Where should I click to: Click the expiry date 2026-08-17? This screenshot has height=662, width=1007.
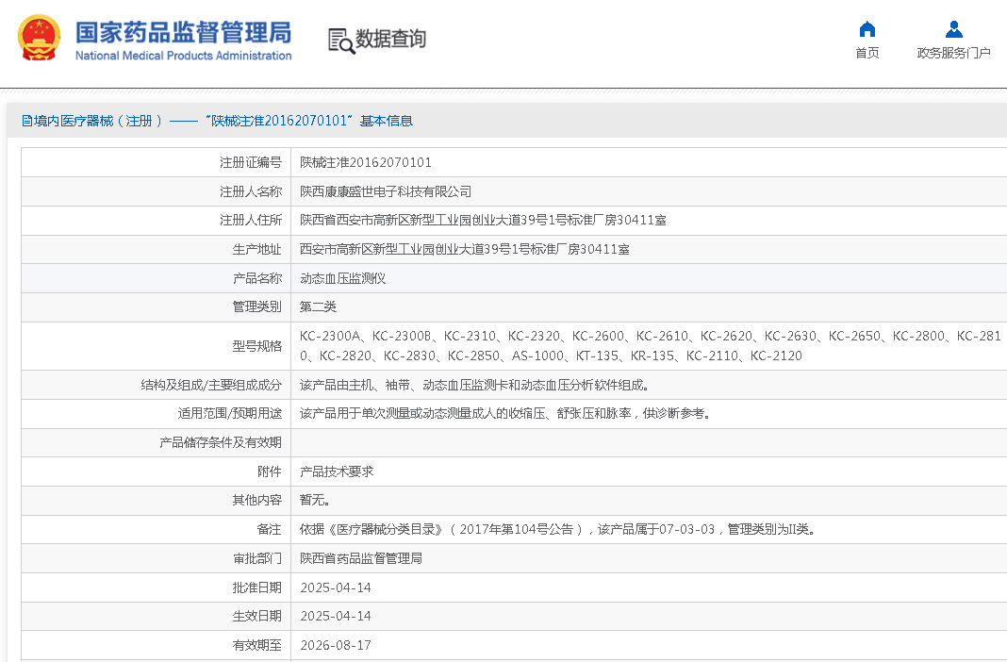(336, 645)
